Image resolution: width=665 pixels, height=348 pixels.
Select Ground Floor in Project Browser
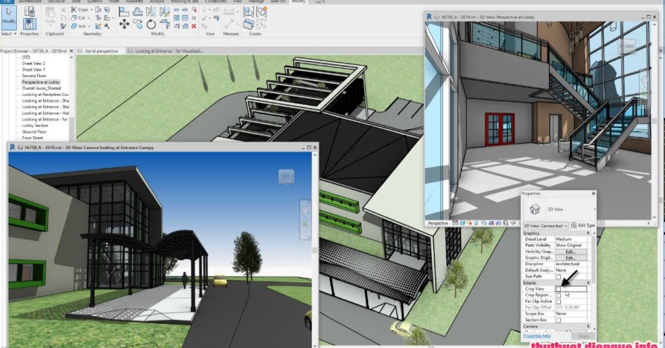[34, 132]
